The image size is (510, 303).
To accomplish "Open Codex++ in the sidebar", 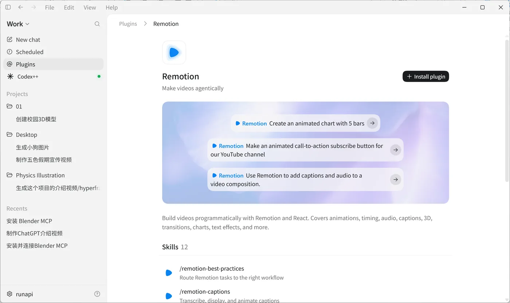I will (54, 76).
